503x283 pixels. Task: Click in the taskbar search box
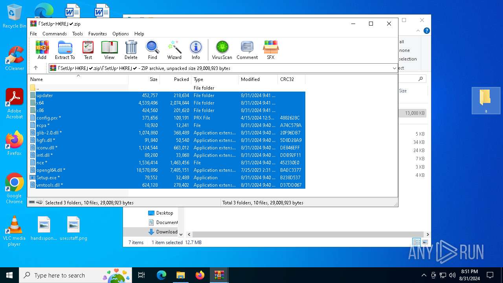pyautogui.click(x=76, y=275)
